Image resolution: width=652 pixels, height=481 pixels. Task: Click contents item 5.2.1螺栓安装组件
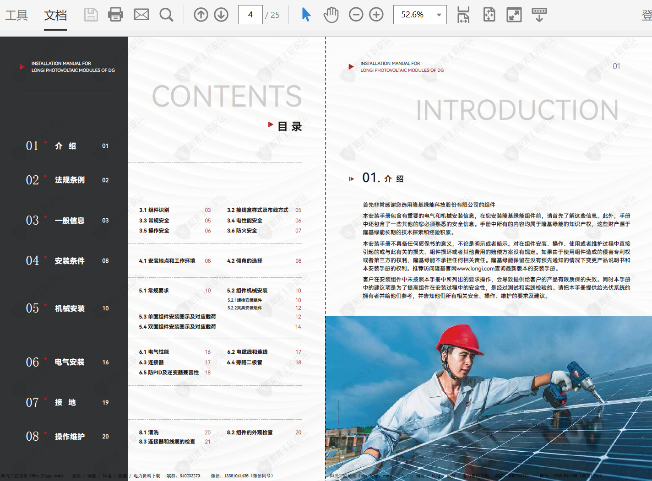coord(245,300)
